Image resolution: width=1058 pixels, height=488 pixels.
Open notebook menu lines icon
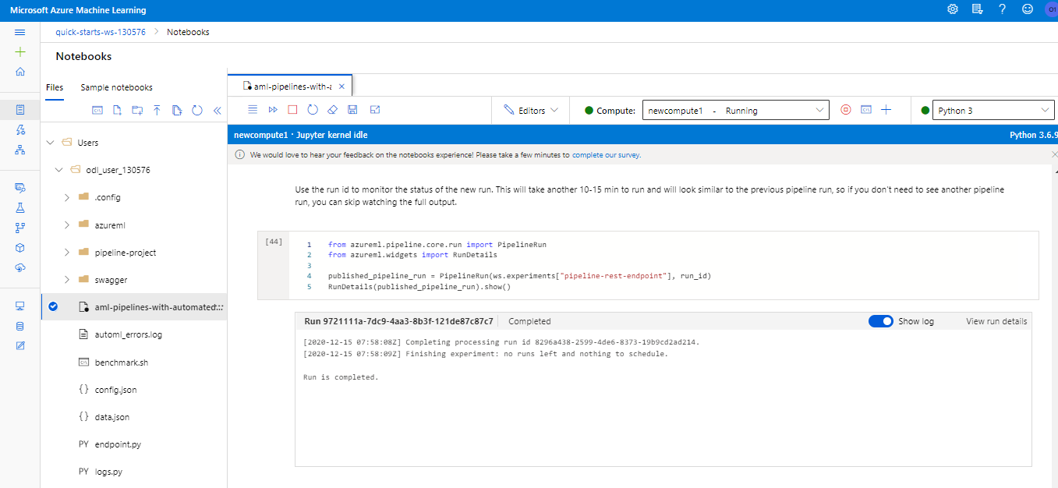(x=253, y=110)
